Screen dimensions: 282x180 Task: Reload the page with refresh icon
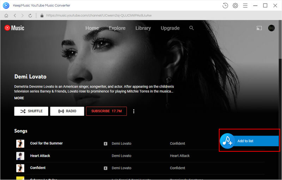30,16
